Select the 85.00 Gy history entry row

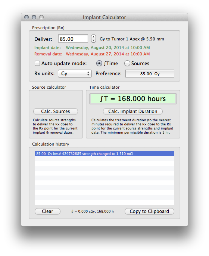click(x=104, y=153)
